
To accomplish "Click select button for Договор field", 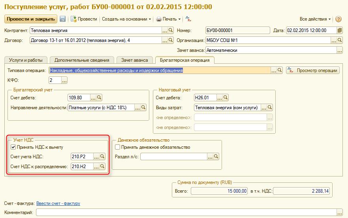I will point(164,40).
